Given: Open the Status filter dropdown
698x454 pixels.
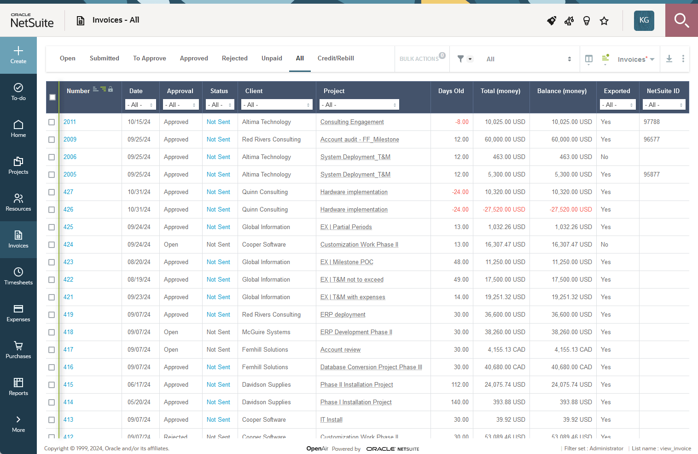Looking at the screenshot, I should point(220,105).
